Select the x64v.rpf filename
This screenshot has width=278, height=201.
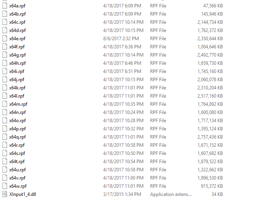pos(17,178)
